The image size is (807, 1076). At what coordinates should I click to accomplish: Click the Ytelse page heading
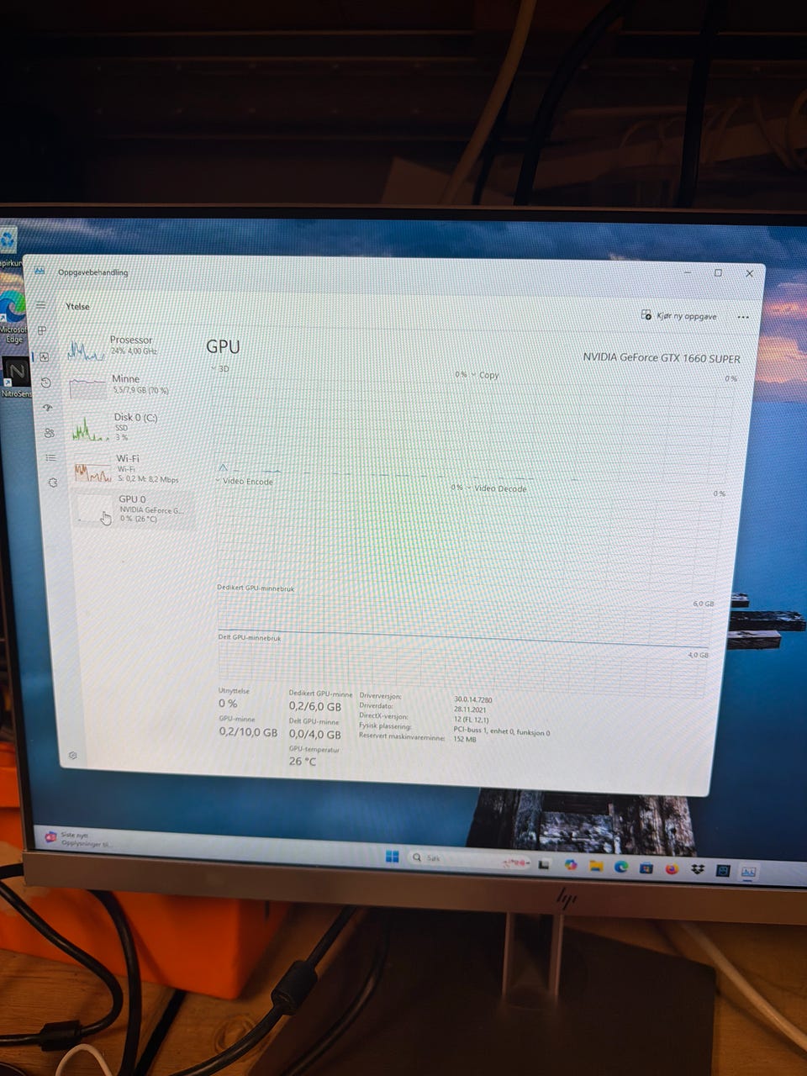point(77,307)
